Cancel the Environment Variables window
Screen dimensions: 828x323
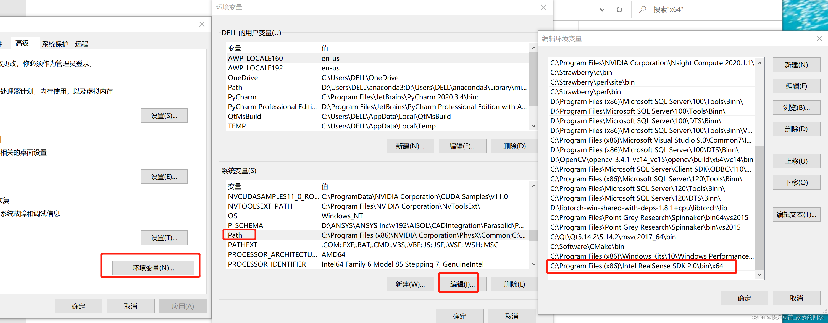tap(512, 316)
